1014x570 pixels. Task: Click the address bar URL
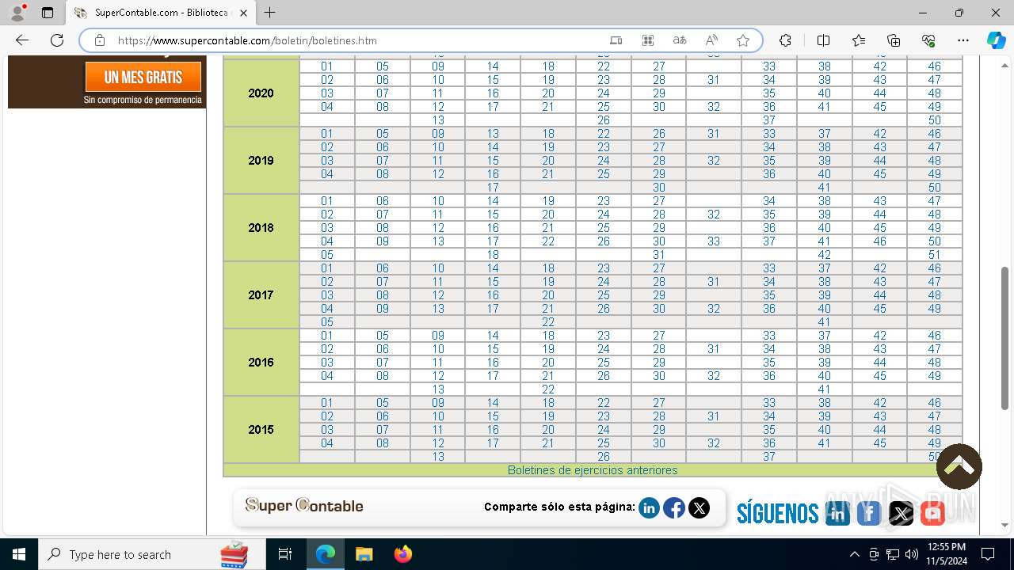[x=247, y=40]
